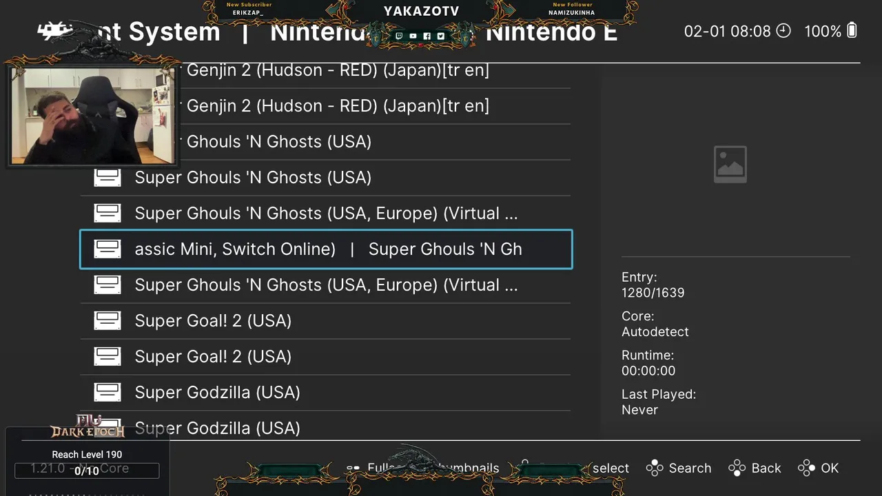Click the gamepad button icon beside OK
882x496 pixels.
tap(806, 468)
